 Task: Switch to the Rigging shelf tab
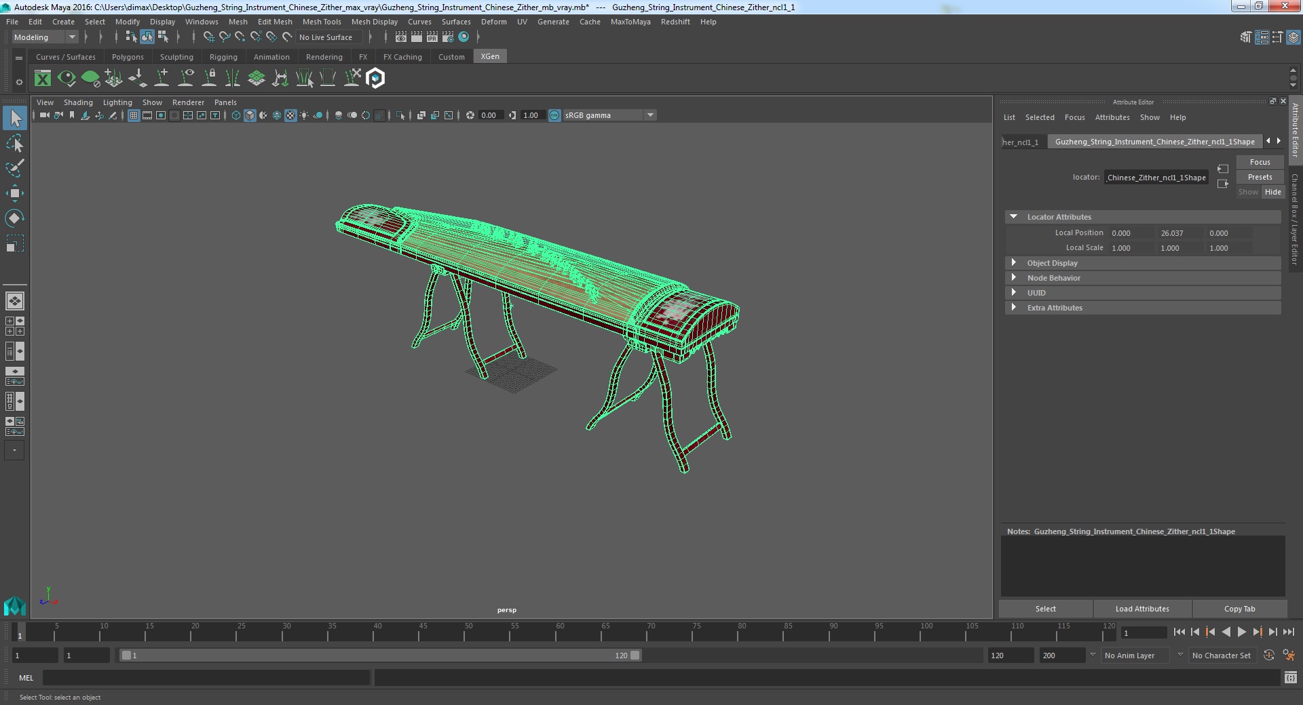pos(223,57)
